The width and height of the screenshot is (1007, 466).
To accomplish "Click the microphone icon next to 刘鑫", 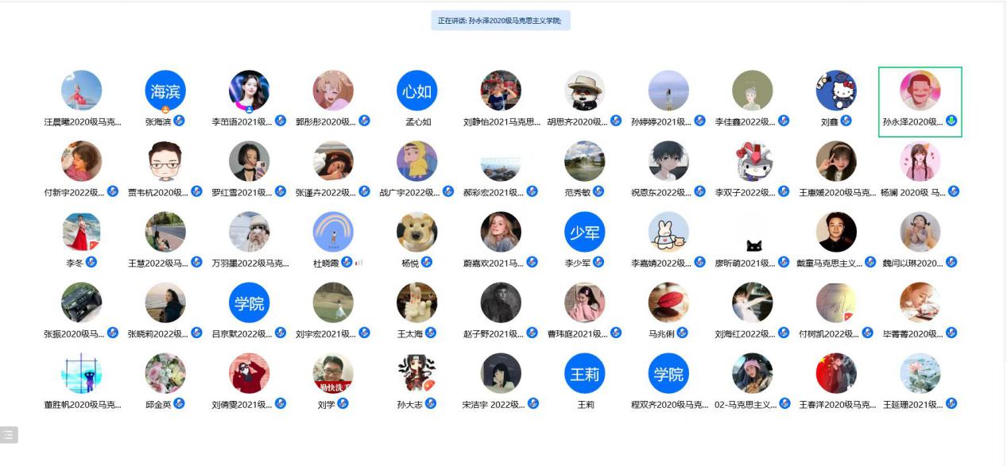I will [x=846, y=121].
